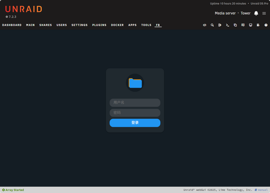Open the notifications bell
The image size is (270, 193).
click(256, 13)
